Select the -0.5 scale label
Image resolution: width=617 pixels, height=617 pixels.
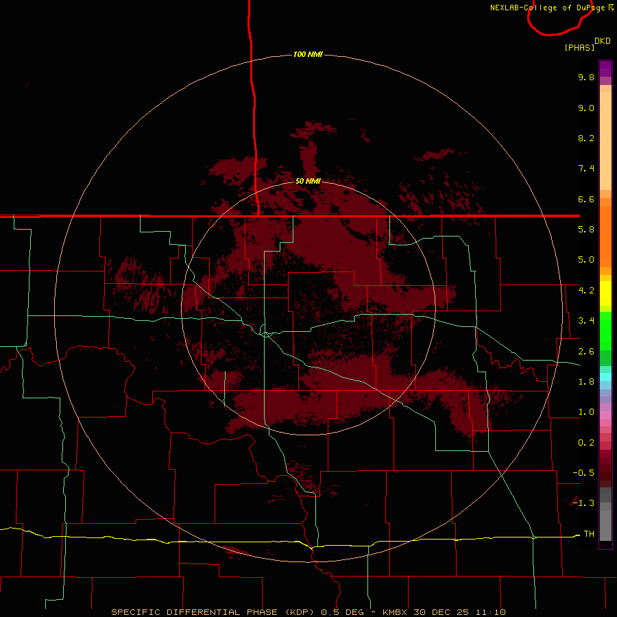(583, 473)
